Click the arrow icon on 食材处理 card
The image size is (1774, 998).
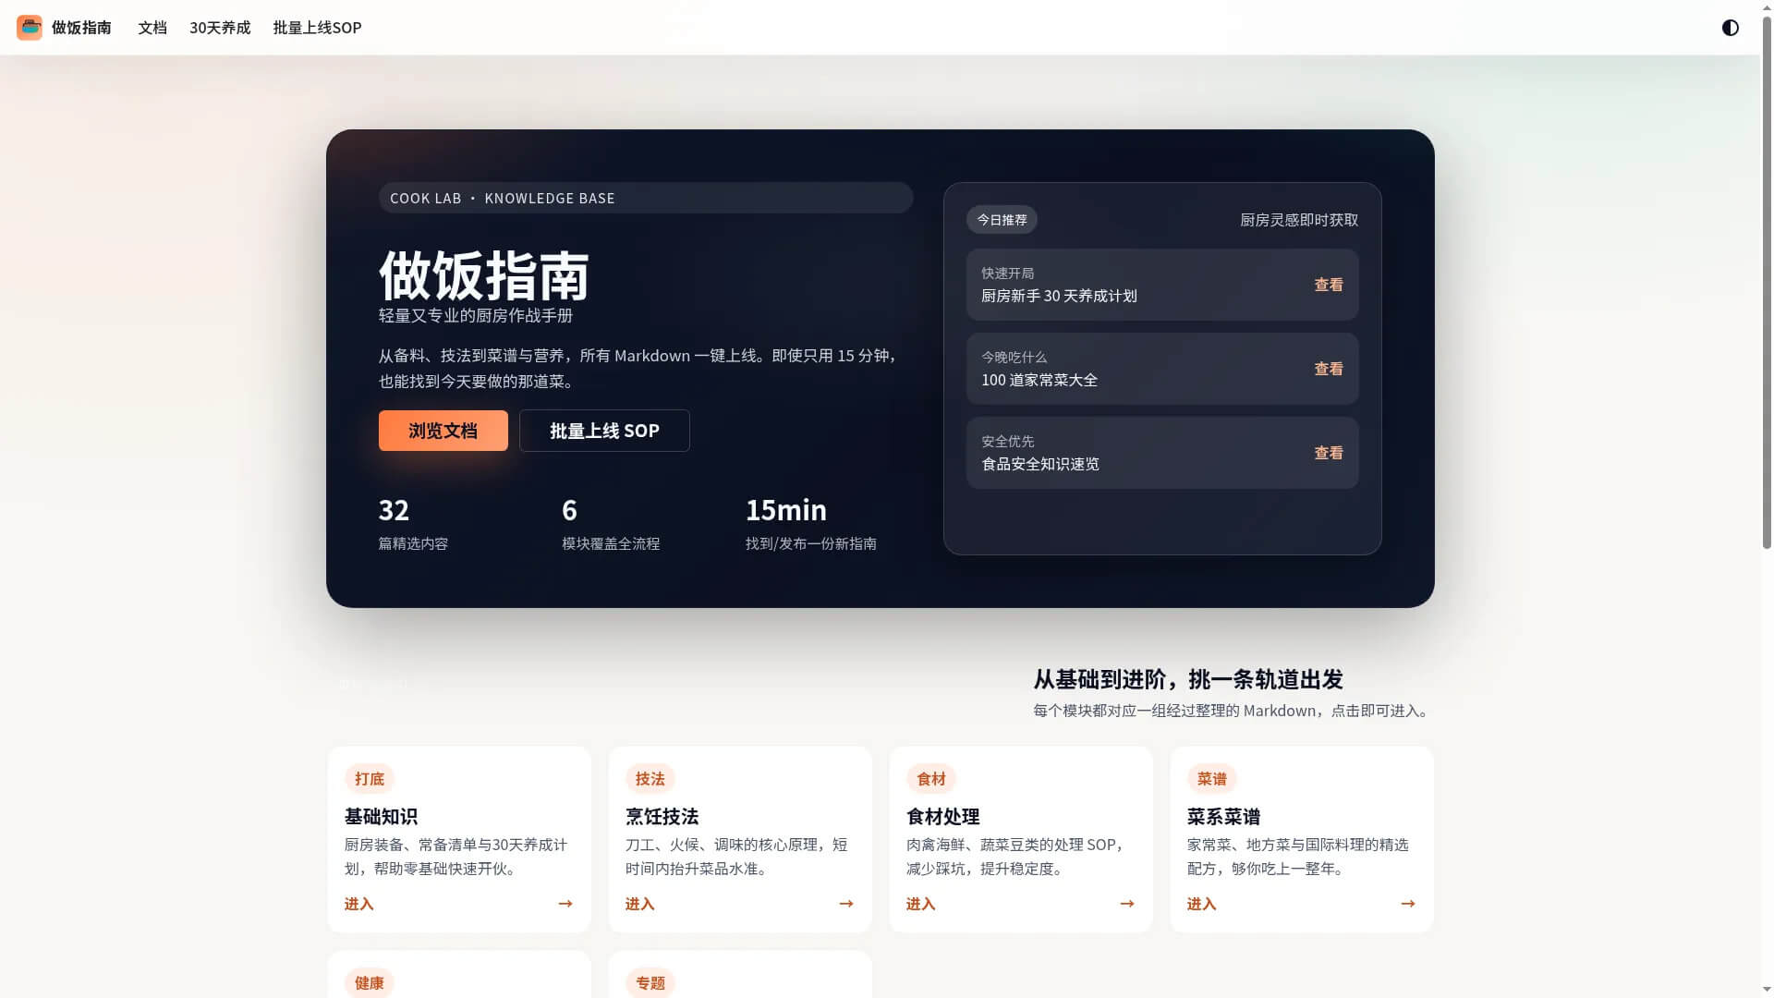(x=1126, y=903)
